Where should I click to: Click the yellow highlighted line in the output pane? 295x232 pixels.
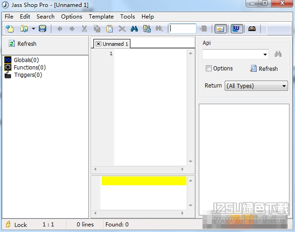point(144,181)
